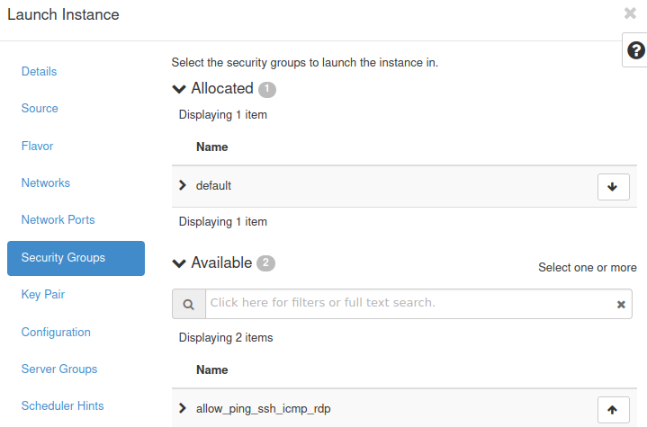Collapse the Available section
The image size is (647, 427).
point(179,263)
